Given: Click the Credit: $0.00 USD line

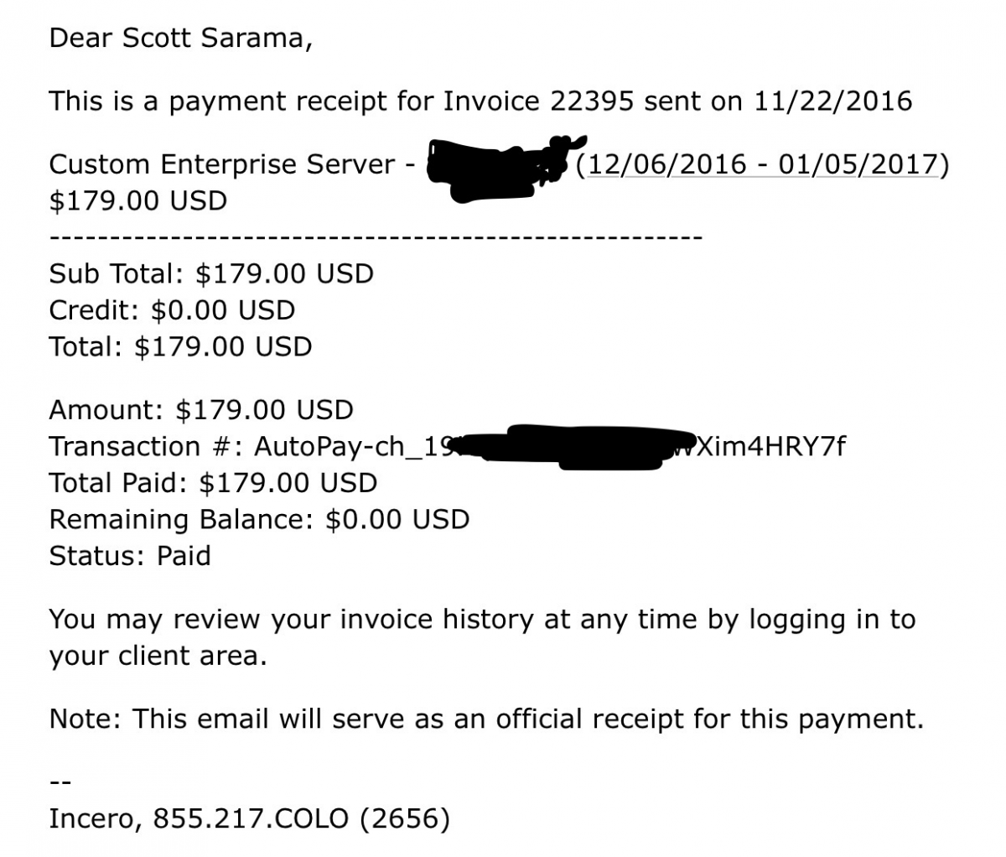Looking at the screenshot, I should click(172, 310).
